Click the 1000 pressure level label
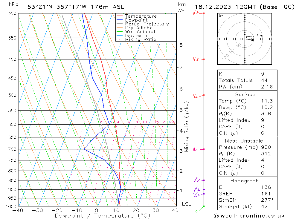299x219 pixels. coord(11,207)
